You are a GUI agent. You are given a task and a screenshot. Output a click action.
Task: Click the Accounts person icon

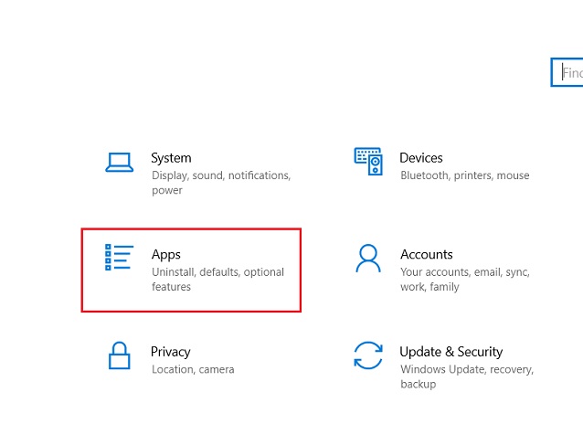coord(367,259)
